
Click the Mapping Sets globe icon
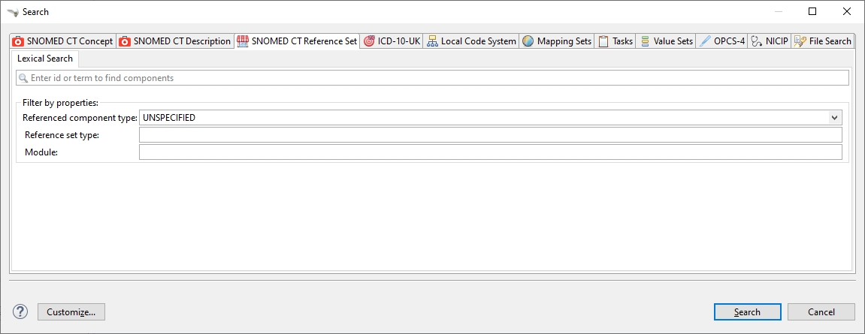click(528, 41)
